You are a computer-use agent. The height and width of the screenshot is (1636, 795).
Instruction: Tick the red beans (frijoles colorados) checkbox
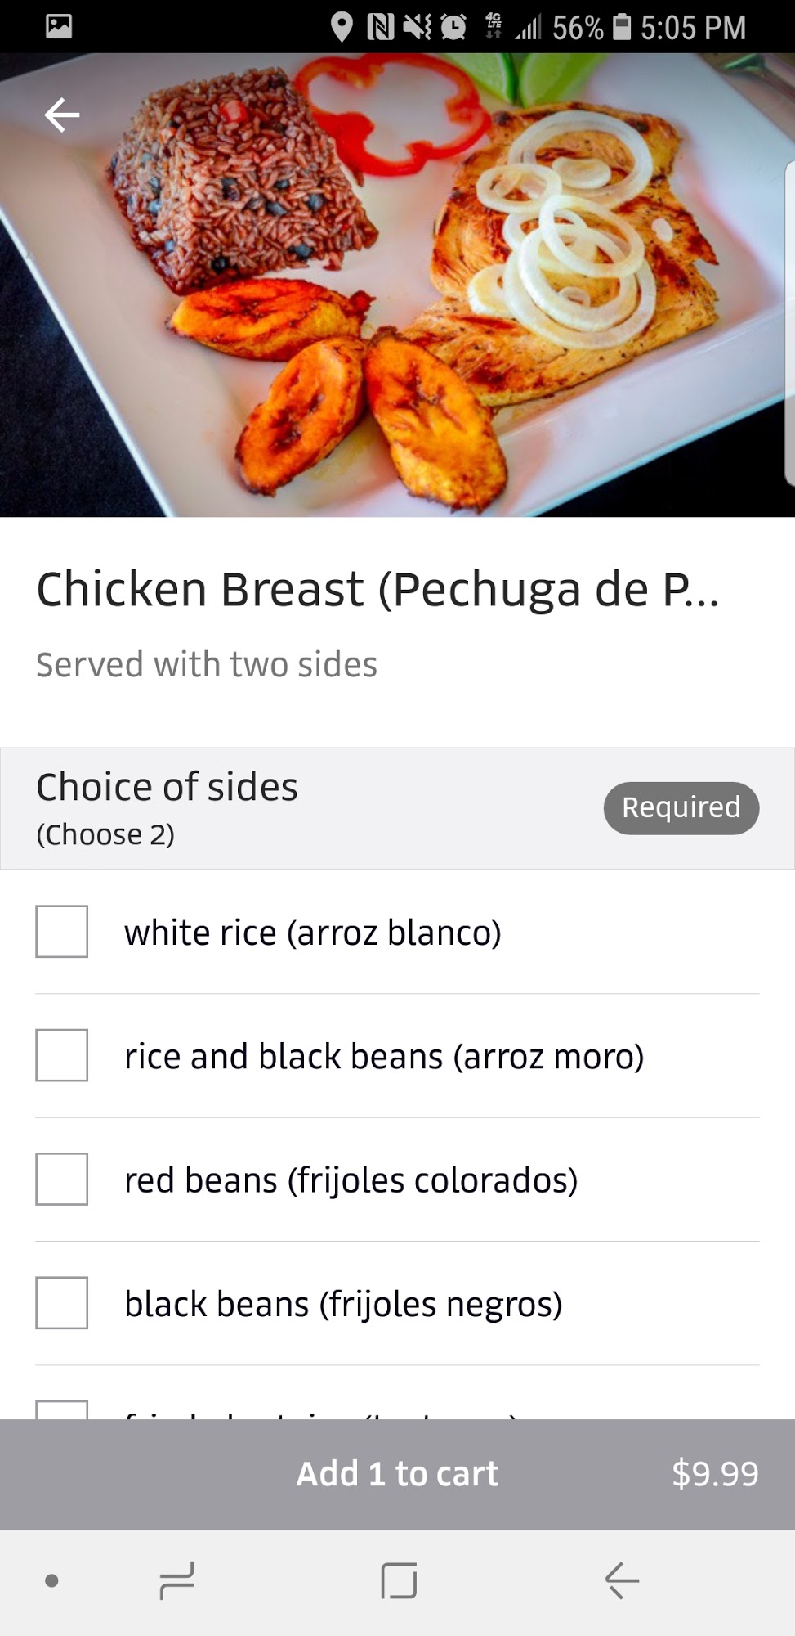tap(62, 1179)
